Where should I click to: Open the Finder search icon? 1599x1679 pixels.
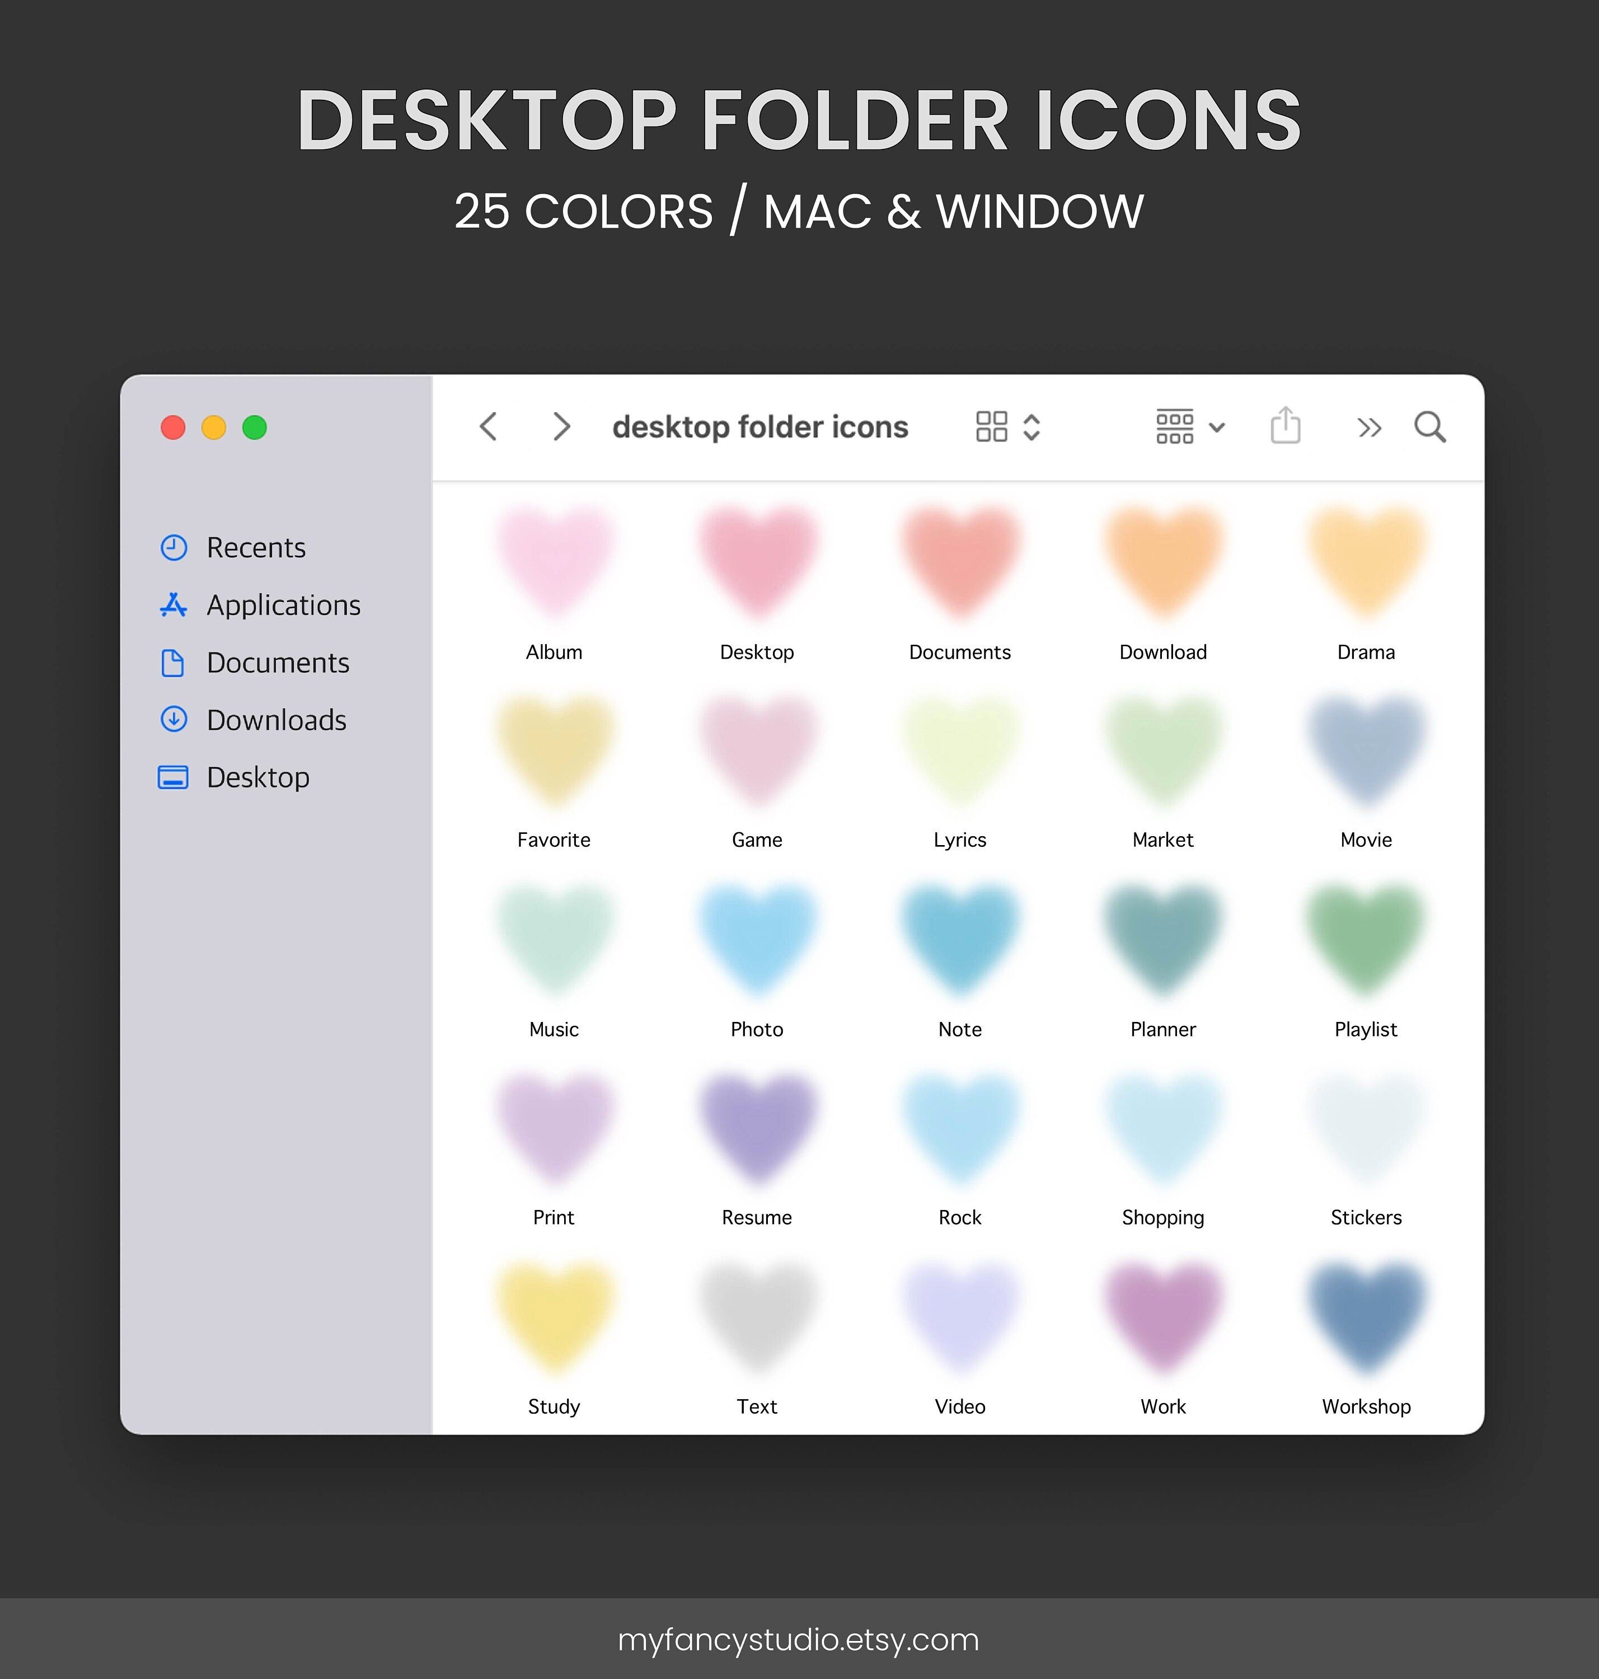(x=1431, y=427)
